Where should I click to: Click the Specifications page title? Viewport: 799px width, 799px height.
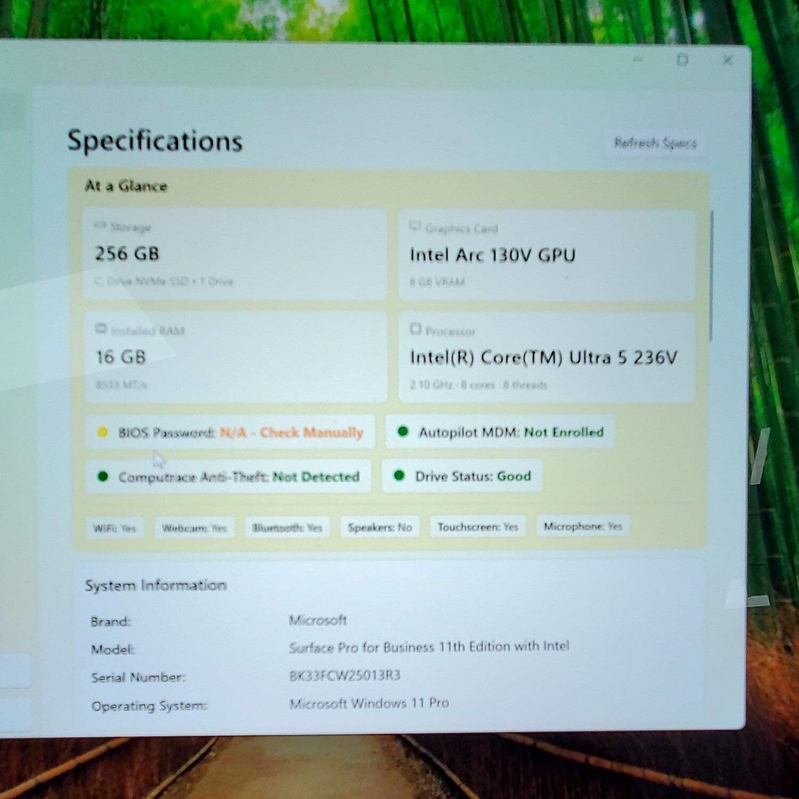pos(155,141)
